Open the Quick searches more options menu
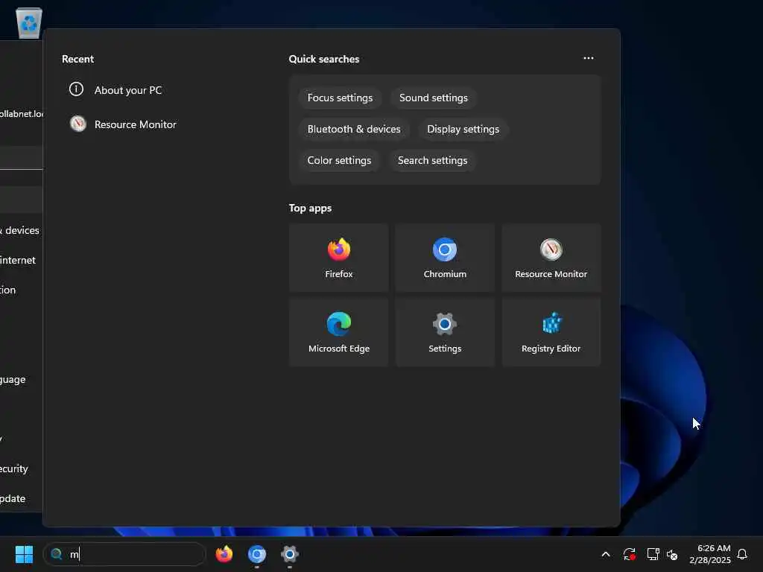763x572 pixels. 589,58
